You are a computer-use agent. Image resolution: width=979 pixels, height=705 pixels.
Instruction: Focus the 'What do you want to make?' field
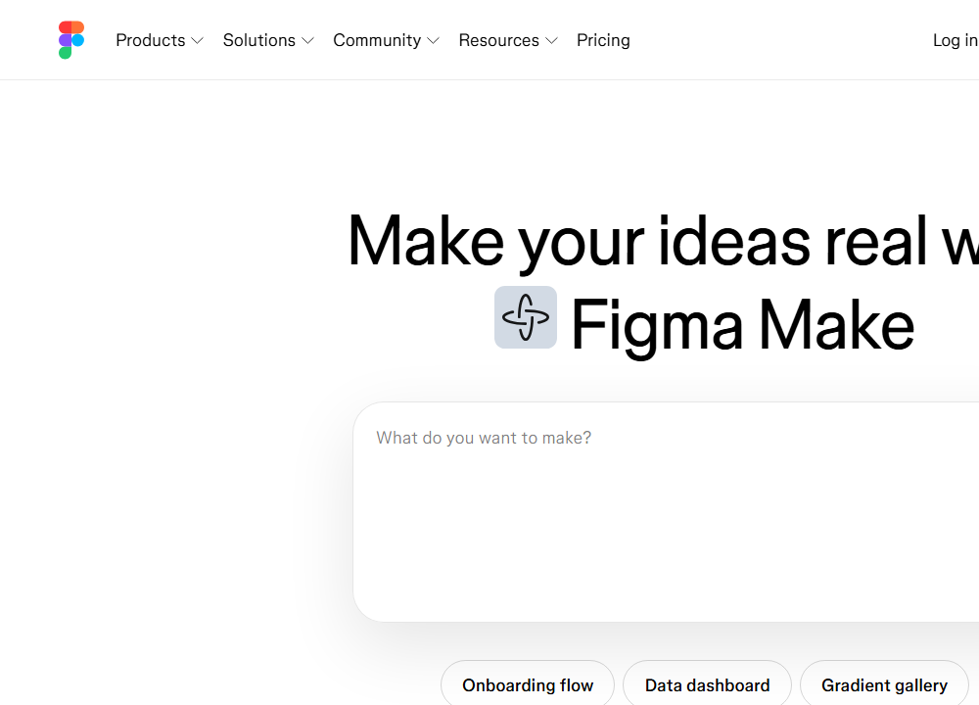[x=666, y=512]
